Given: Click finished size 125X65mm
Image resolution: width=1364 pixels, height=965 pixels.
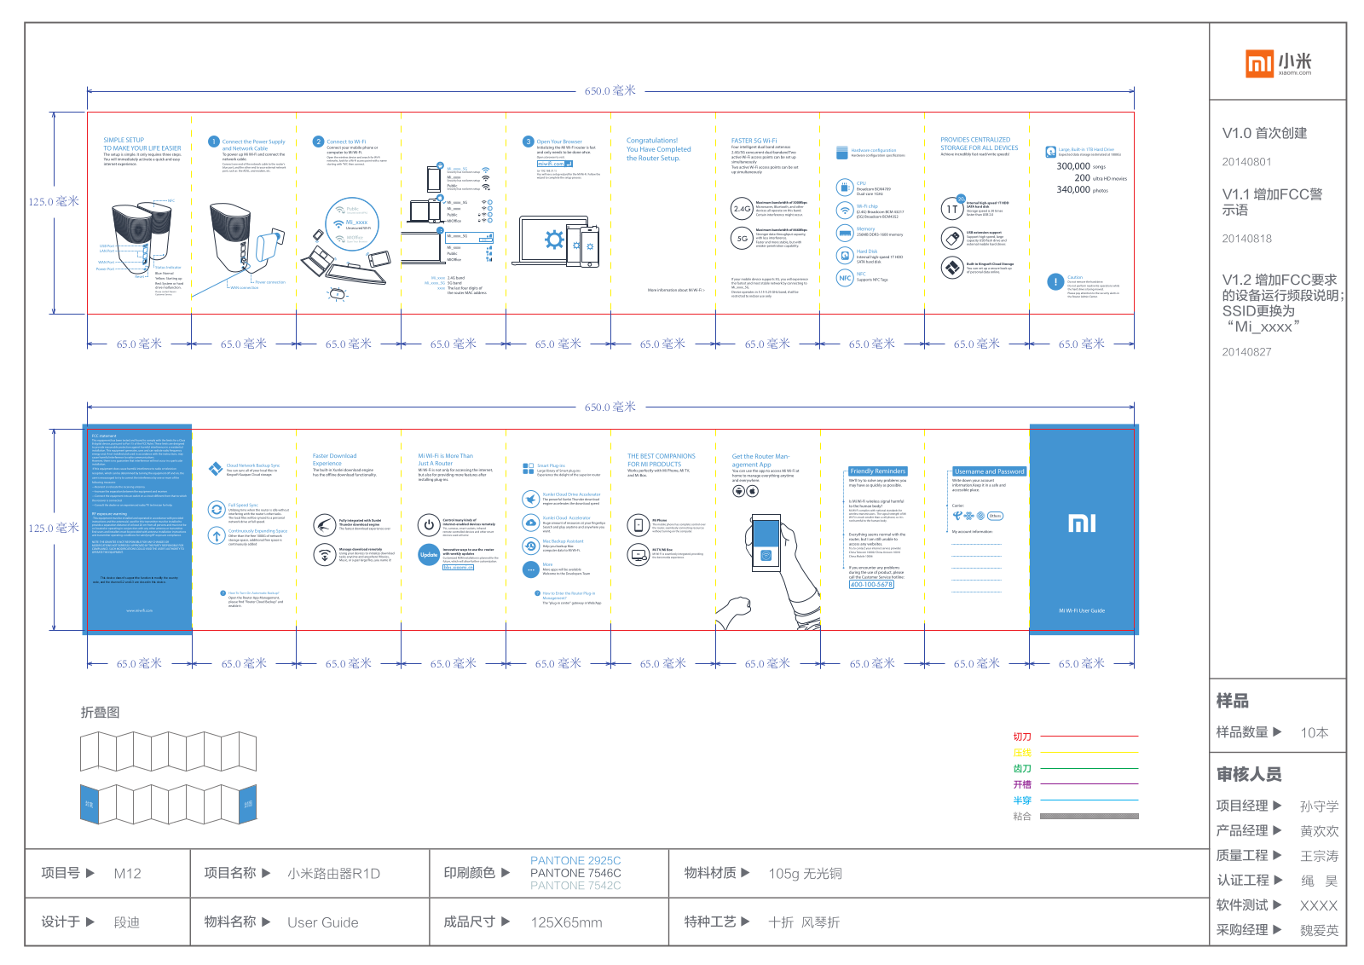Looking at the screenshot, I should coord(566,922).
